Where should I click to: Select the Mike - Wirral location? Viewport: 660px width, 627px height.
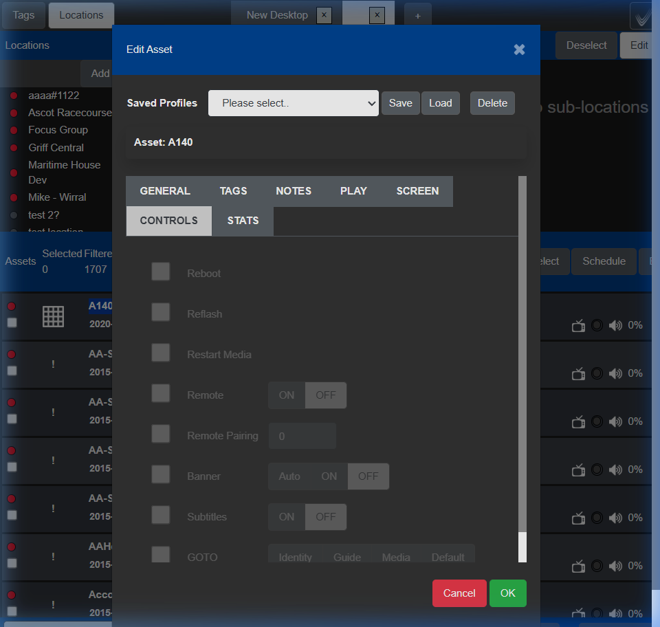pos(57,197)
